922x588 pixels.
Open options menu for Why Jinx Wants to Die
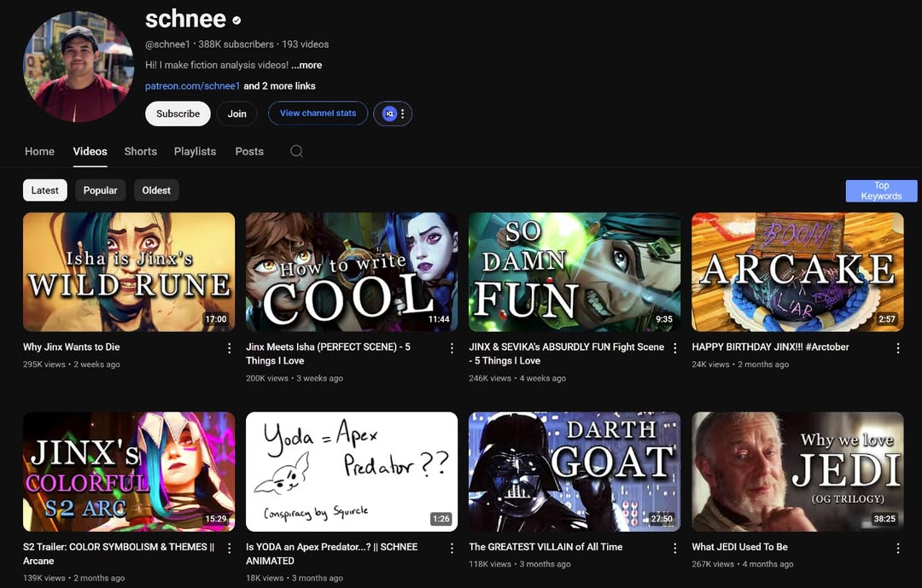tap(229, 348)
